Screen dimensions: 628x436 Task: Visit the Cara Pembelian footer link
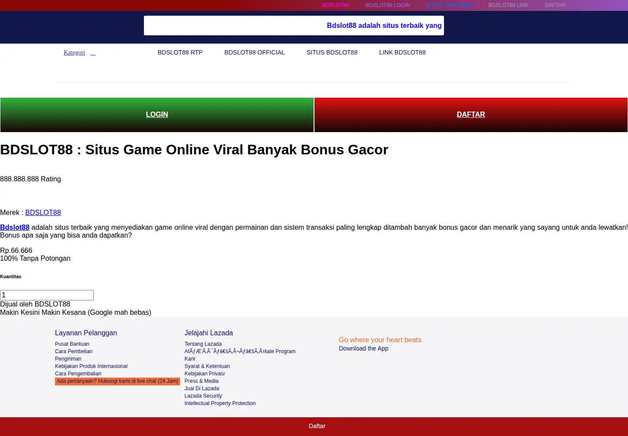point(74,351)
